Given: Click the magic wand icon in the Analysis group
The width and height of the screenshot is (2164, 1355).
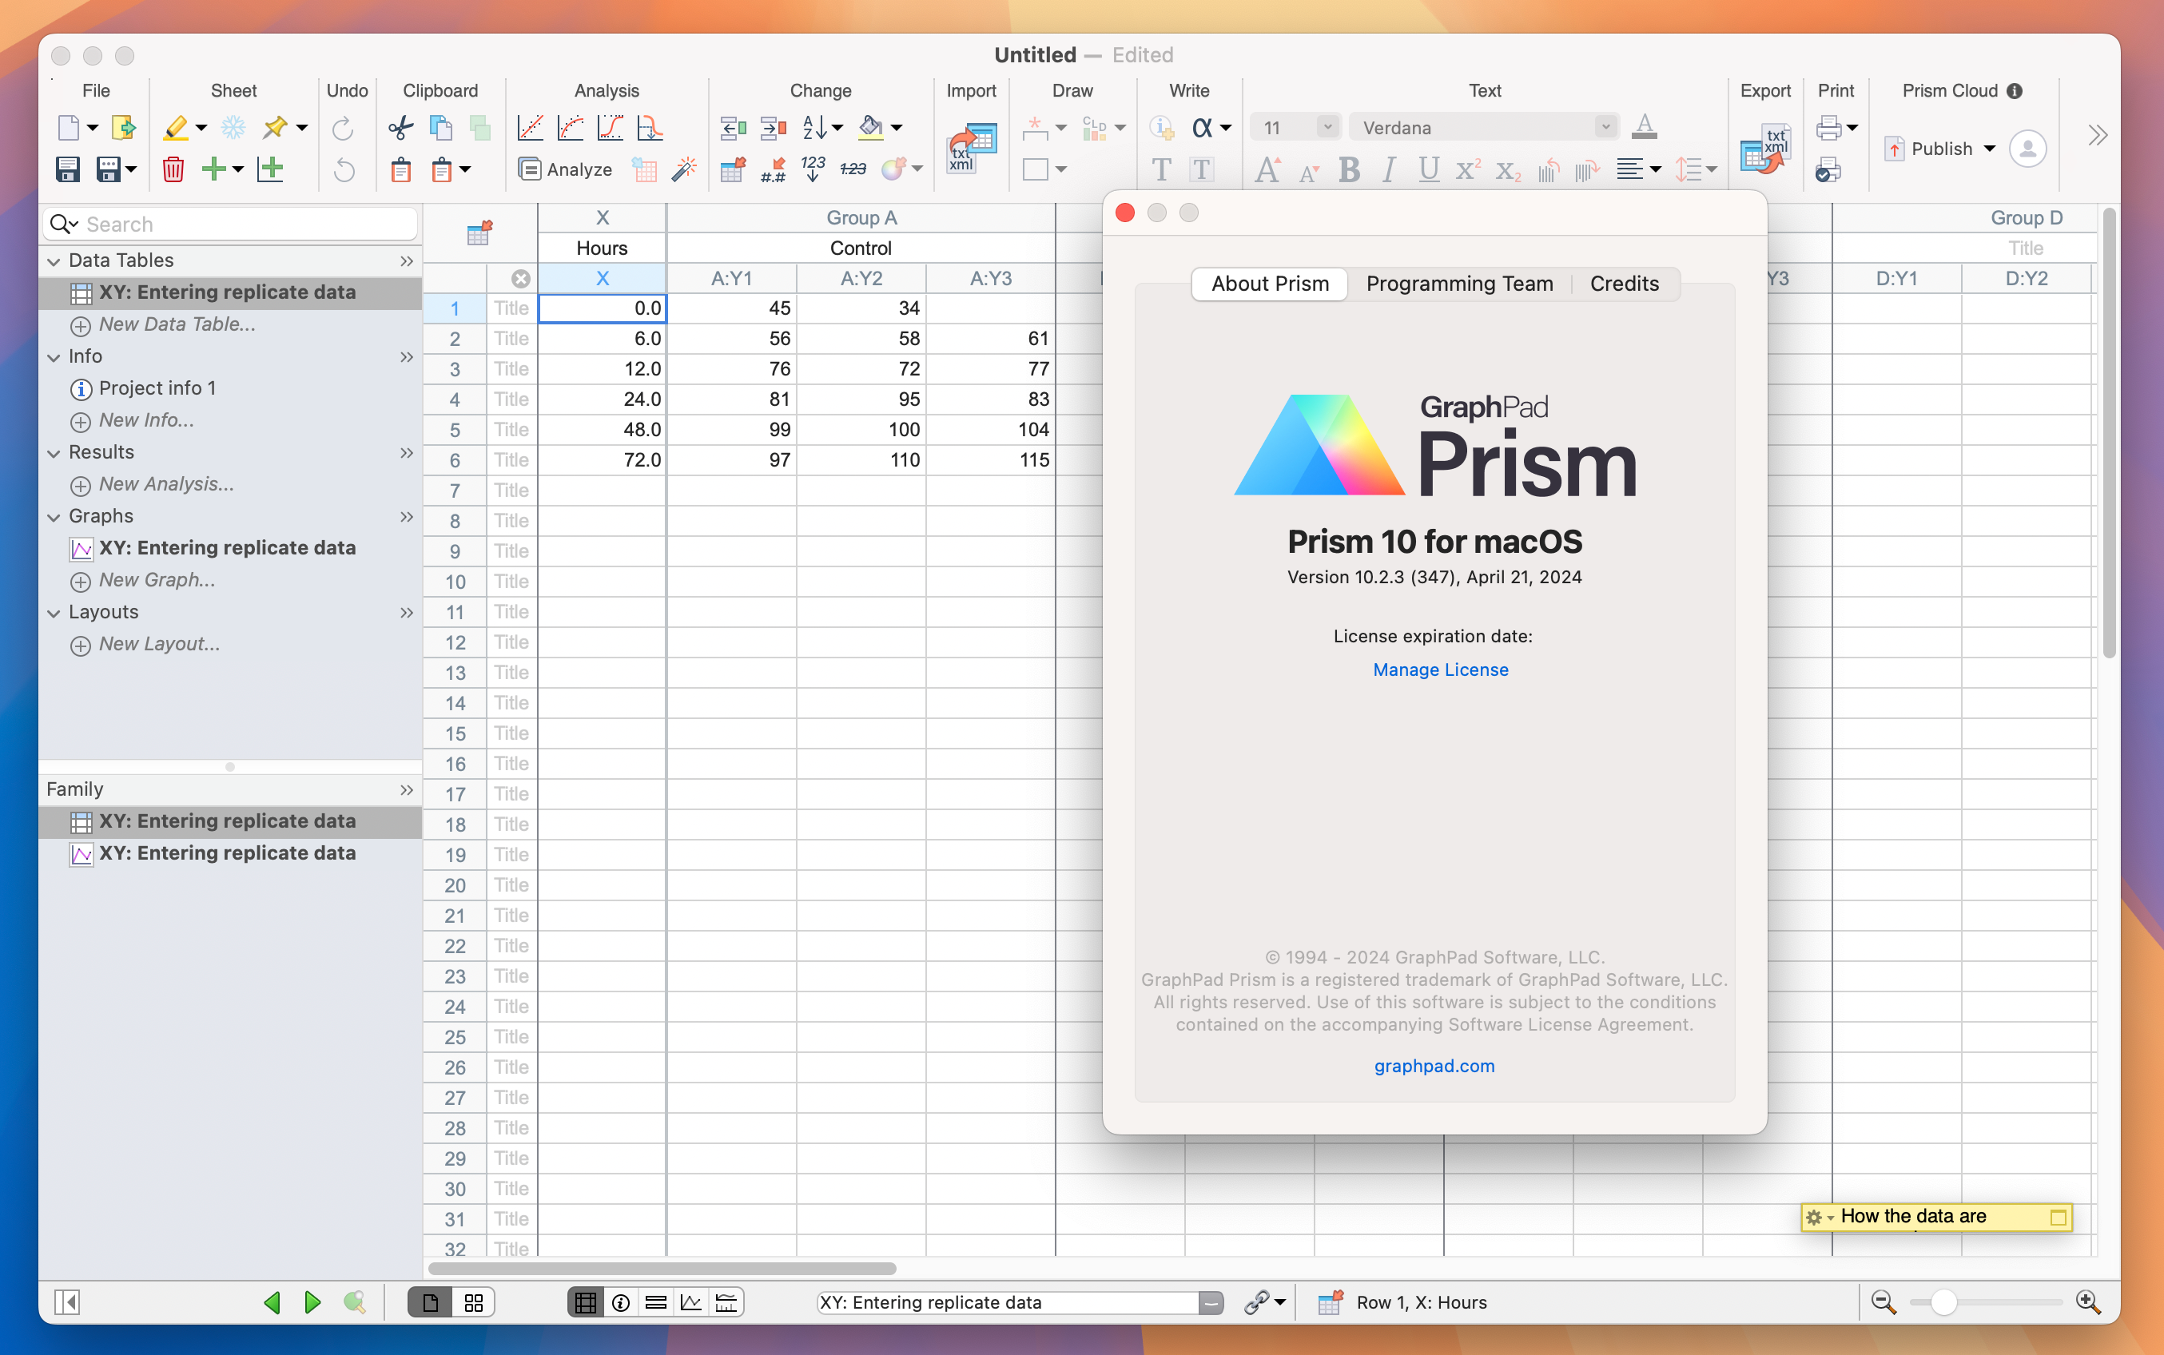Looking at the screenshot, I should point(684,169).
